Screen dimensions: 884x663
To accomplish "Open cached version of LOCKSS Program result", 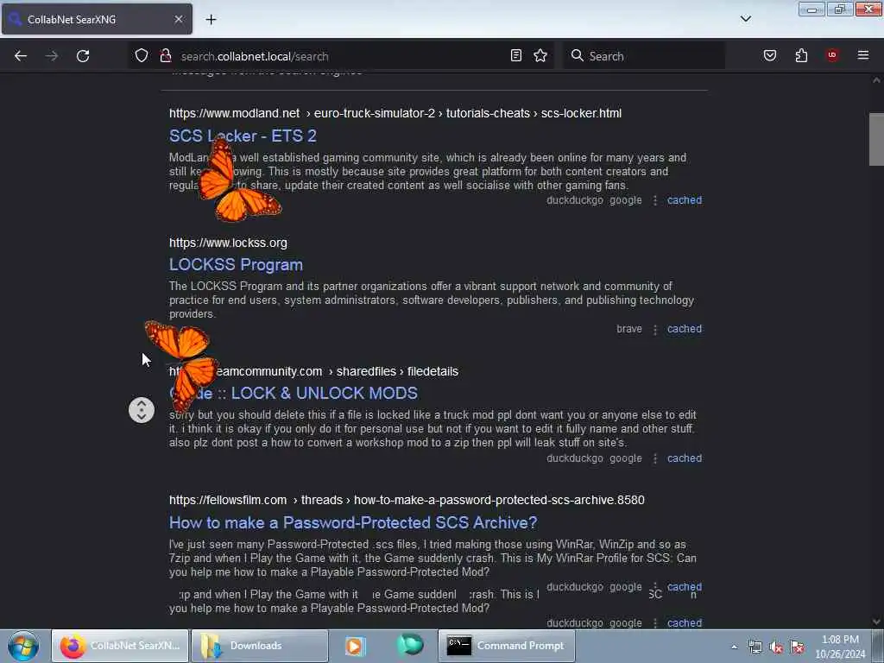I will tap(685, 329).
